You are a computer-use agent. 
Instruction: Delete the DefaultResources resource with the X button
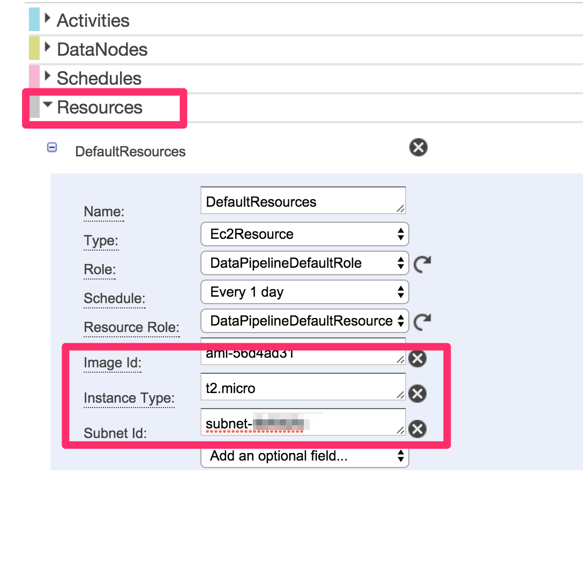click(418, 147)
